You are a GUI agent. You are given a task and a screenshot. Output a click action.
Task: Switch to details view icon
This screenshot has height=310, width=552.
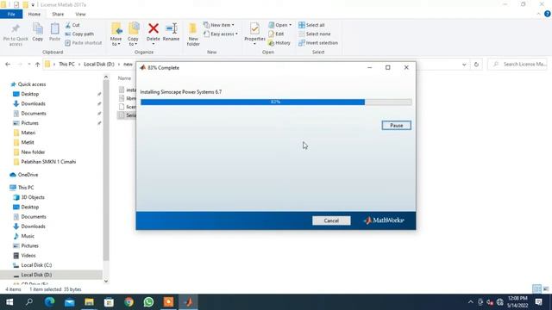[x=536, y=289]
